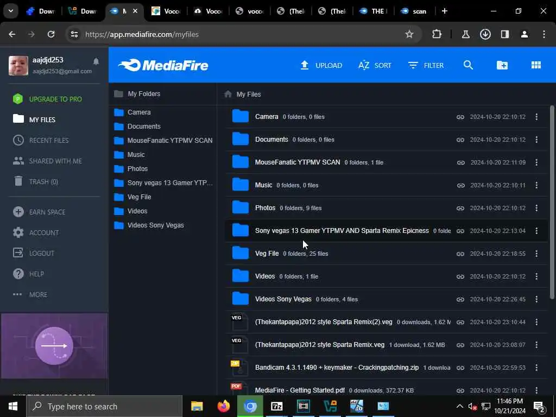Screen dimensions: 556x417
Task: Open browser downloads icon
Action: 485,34
